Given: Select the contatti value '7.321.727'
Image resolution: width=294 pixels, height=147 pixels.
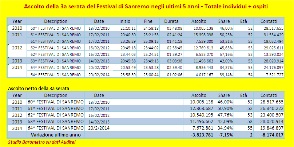Looking at the screenshot, I should coord(274,75).
